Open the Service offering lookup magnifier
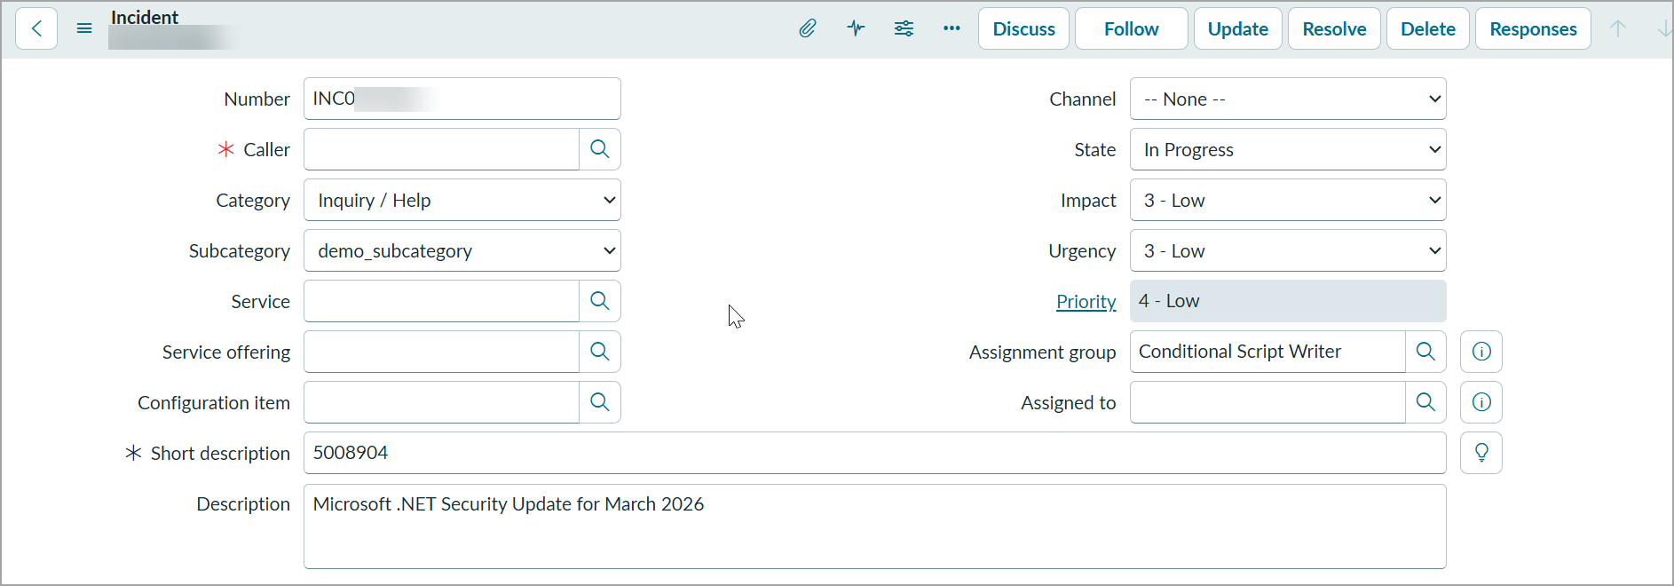The height and width of the screenshot is (586, 1674). (600, 352)
